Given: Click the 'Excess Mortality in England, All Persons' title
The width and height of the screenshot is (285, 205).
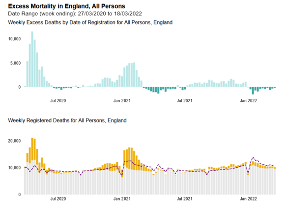Looking at the screenshot, I should pos(66,6).
